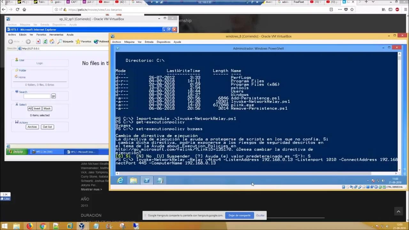Expand the 'Mostrar mas' list
The height and width of the screenshot is (230, 409).
(91, 189)
